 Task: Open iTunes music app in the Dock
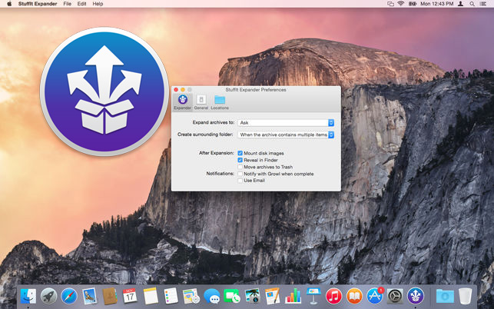click(333, 297)
